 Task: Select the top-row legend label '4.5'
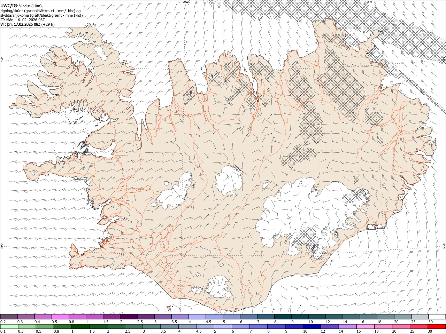208,322
